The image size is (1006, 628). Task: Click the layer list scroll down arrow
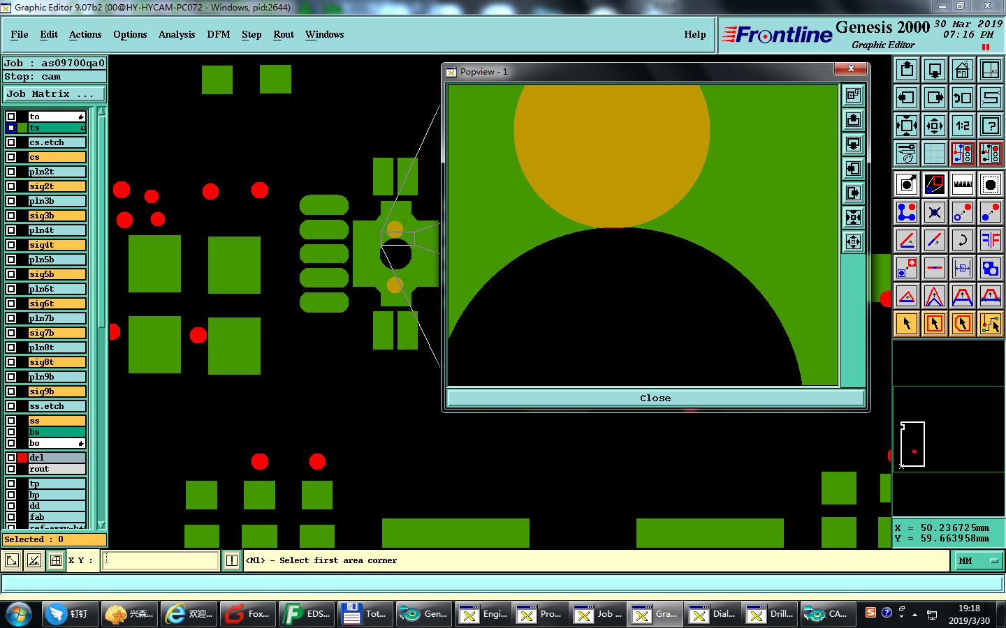(x=101, y=525)
